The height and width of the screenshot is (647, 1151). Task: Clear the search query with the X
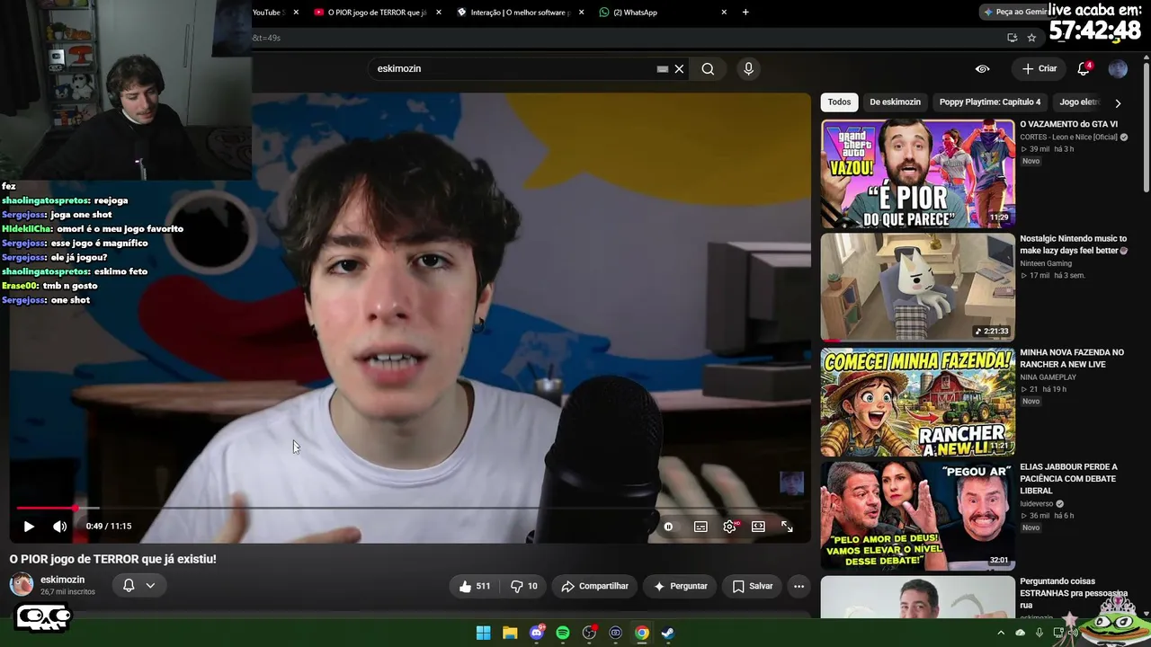click(x=679, y=69)
